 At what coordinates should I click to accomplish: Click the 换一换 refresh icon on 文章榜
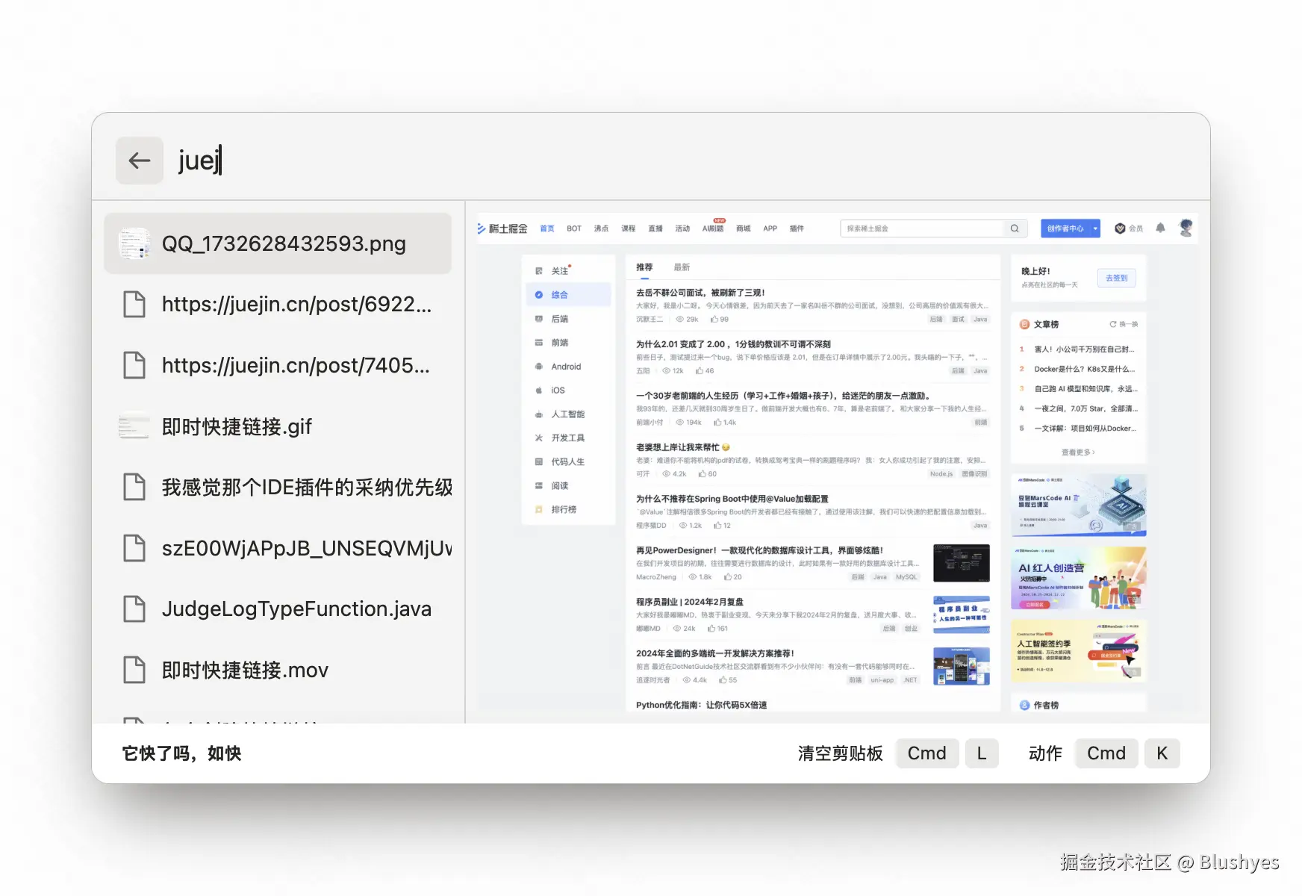(x=1112, y=323)
